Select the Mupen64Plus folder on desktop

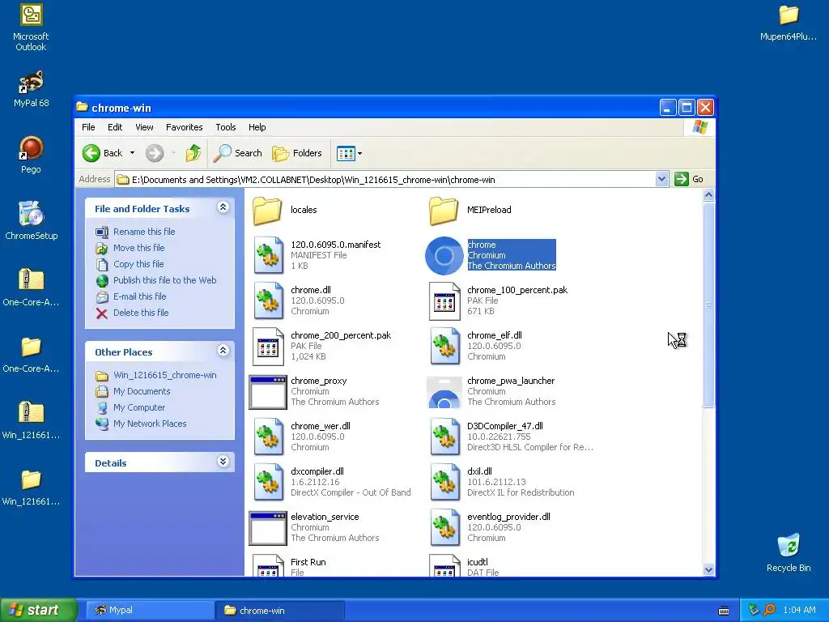pos(789,23)
